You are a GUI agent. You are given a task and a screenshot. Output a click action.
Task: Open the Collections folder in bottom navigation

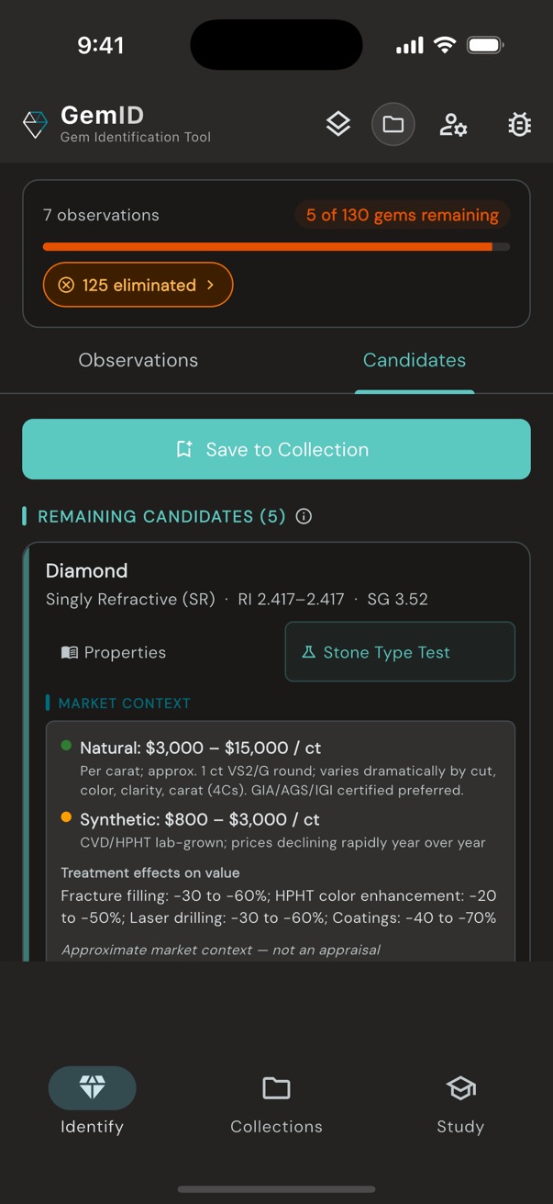tap(276, 1087)
